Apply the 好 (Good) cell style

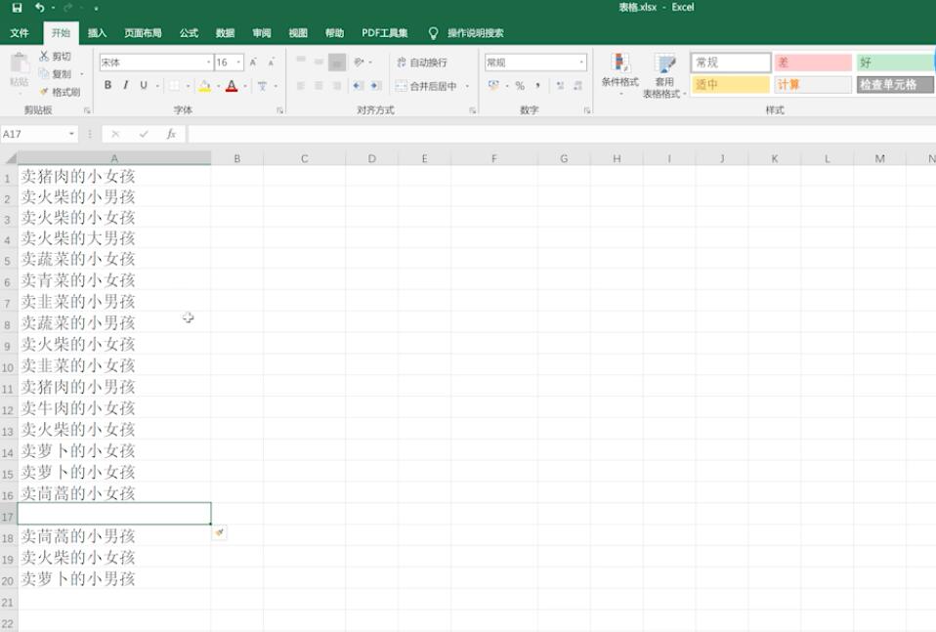pos(895,63)
